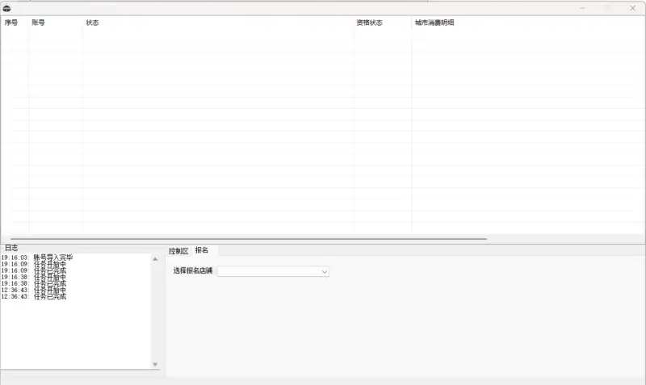Click the 选择报名店铺 label text

click(x=193, y=271)
